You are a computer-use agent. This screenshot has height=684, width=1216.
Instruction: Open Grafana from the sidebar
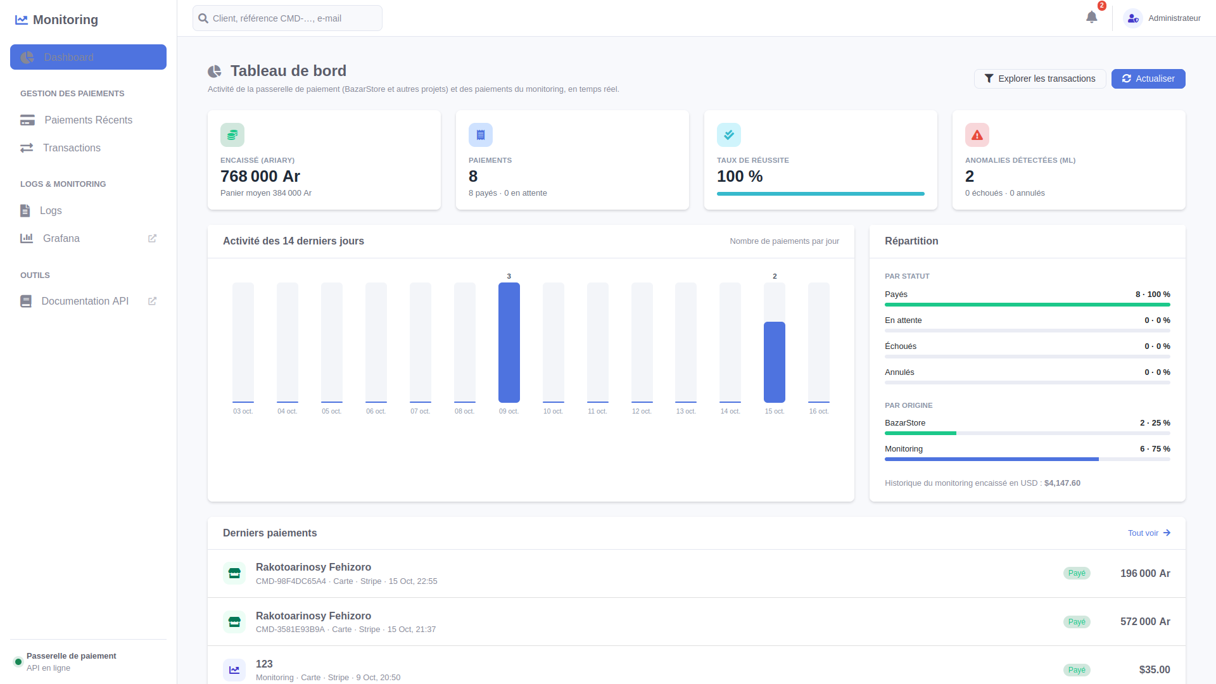pos(88,238)
